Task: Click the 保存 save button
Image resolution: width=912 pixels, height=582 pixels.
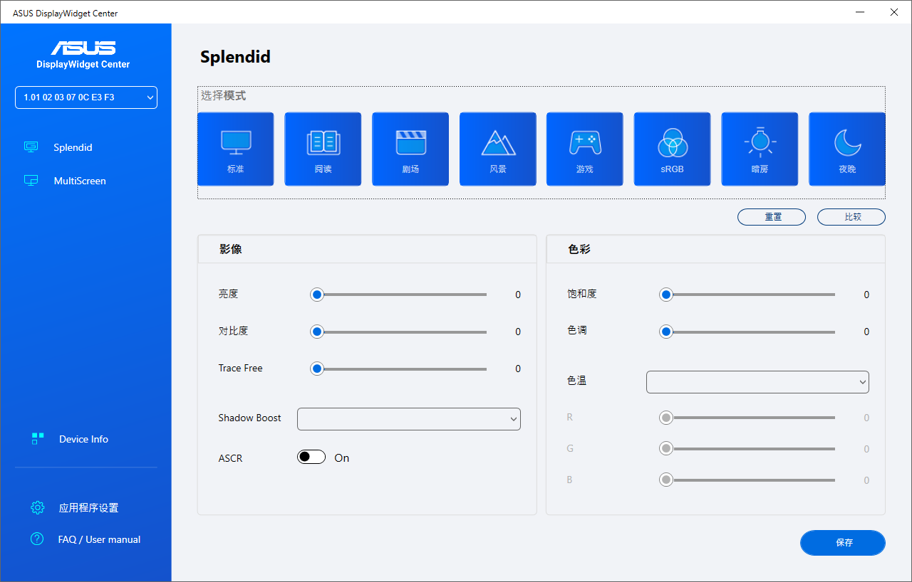Action: (x=842, y=543)
